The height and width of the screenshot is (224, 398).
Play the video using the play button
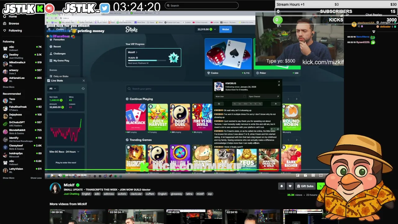pyautogui.click(x=52, y=175)
